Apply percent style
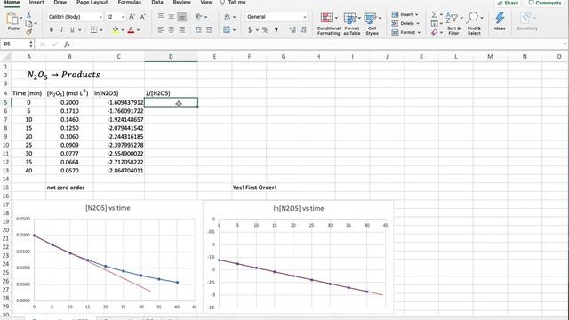Viewport: 569px width, 320px height. tap(265, 30)
